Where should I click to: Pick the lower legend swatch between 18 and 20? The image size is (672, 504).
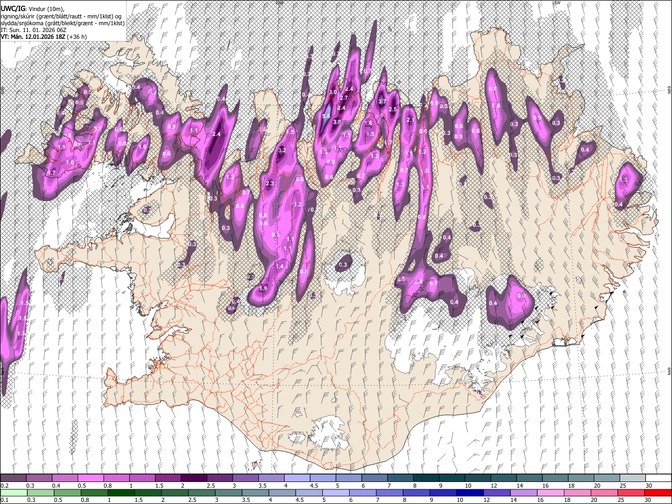coord(577,492)
